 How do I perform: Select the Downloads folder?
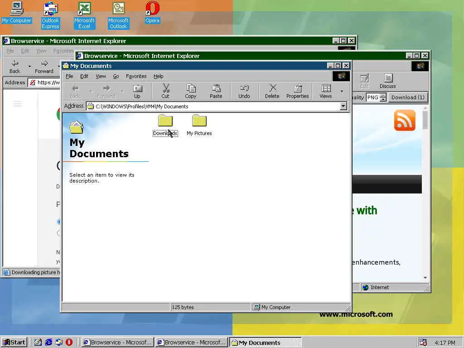[165, 125]
